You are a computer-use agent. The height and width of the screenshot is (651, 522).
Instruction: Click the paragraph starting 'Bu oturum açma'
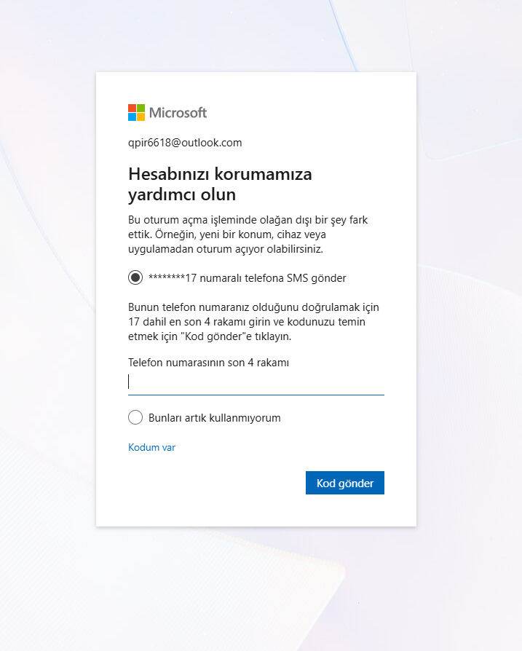[248, 234]
